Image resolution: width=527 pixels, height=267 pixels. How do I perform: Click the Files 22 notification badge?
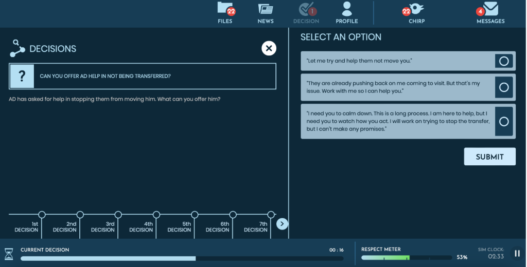pos(231,12)
